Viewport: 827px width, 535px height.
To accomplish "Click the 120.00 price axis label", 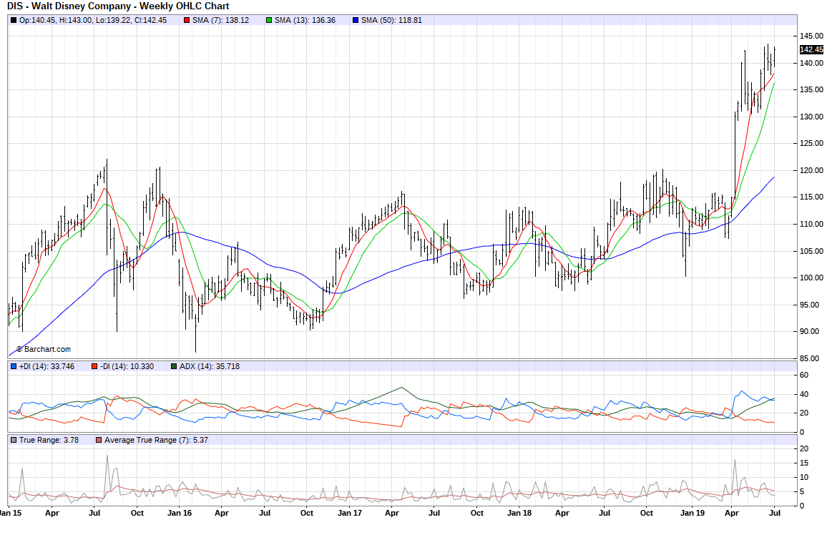I will pos(811,170).
